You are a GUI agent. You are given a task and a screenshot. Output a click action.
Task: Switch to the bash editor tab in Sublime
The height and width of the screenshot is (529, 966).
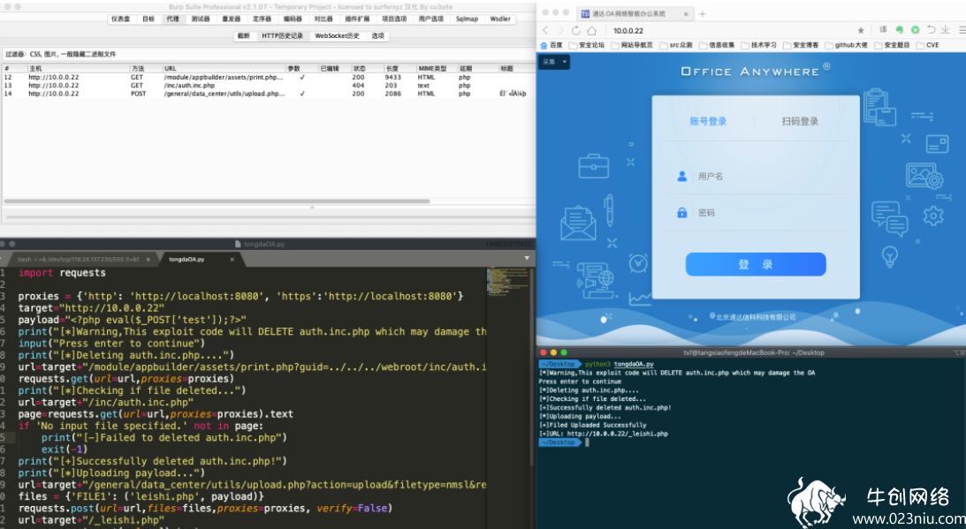pyautogui.click(x=81, y=260)
